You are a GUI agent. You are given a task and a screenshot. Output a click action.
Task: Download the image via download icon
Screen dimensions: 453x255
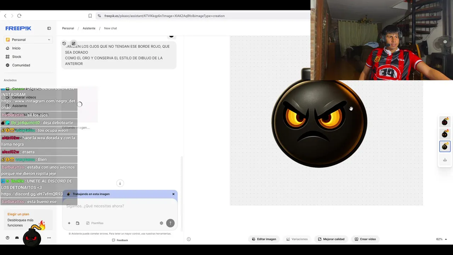(x=445, y=160)
